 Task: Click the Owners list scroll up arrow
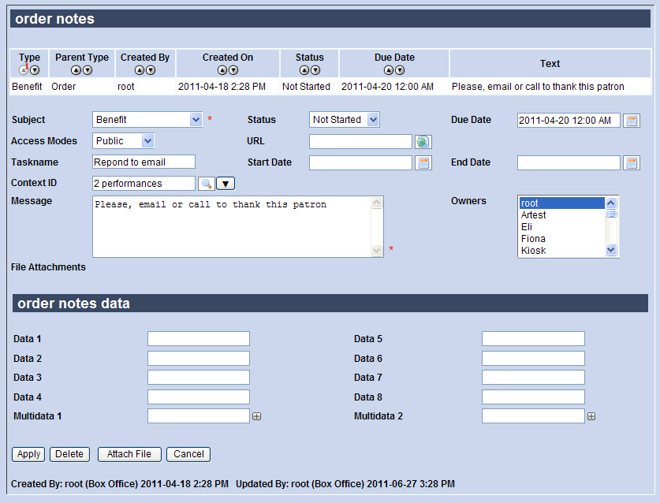pos(611,203)
